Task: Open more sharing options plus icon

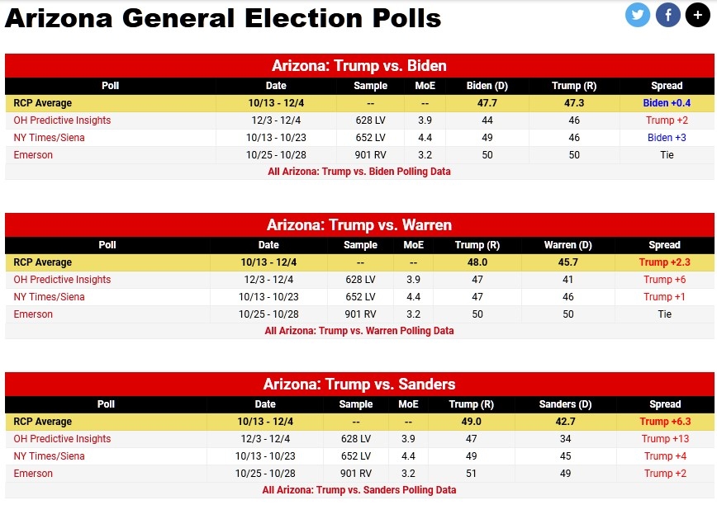Action: tap(698, 15)
